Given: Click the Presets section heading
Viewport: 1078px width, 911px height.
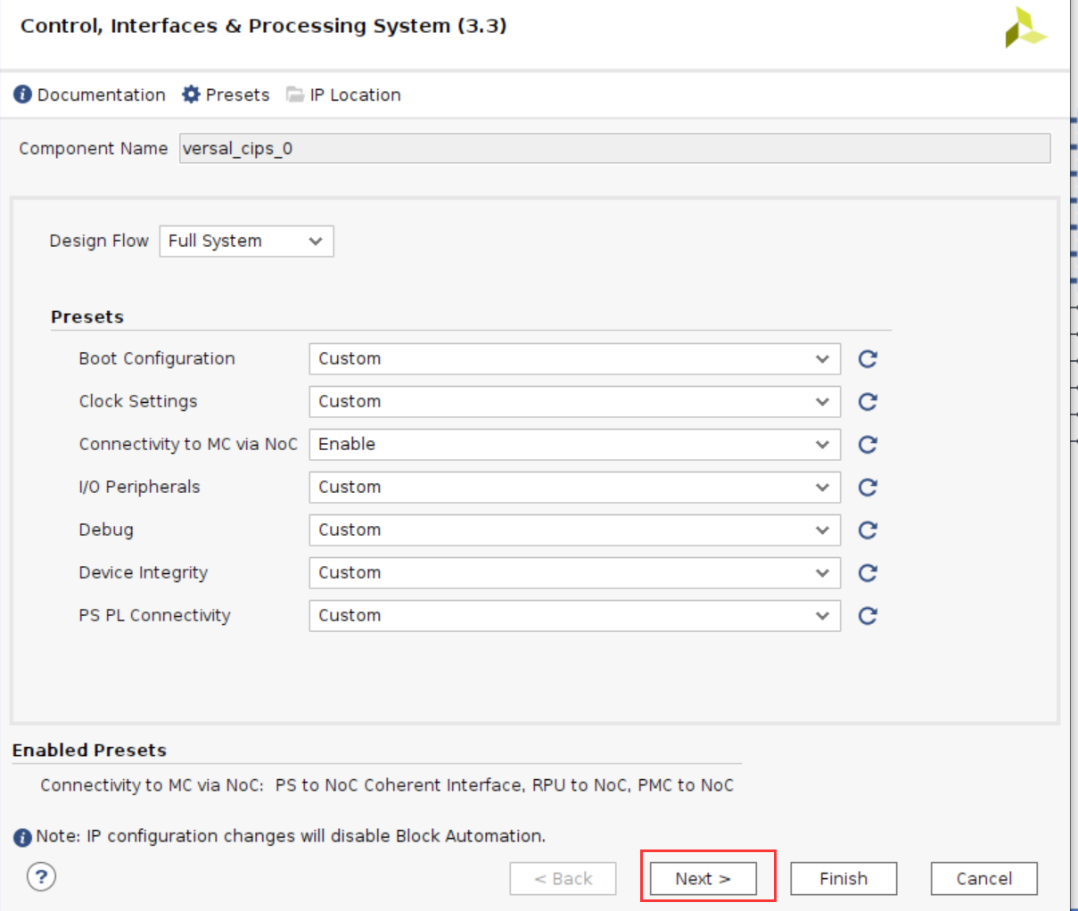Looking at the screenshot, I should tap(87, 317).
